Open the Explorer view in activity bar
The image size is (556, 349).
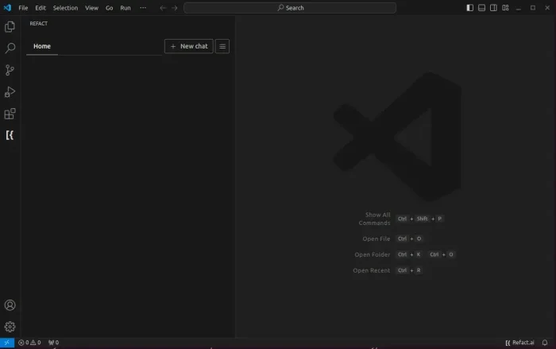(x=10, y=26)
